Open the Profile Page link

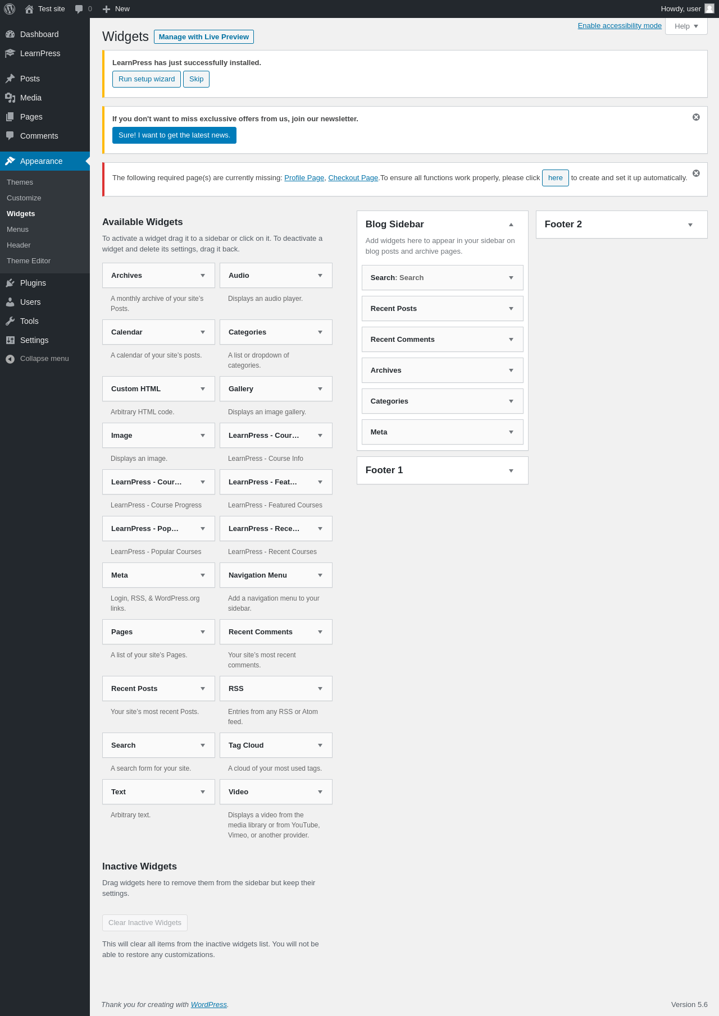tap(304, 178)
